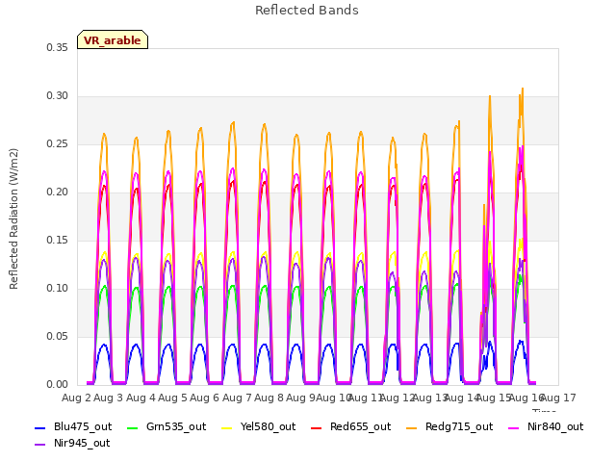
Task: Toggle the Nir840_out legend entry
Action: click(x=546, y=426)
